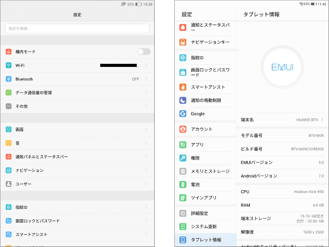Tap the 端末ストレージ row

coord(282,219)
